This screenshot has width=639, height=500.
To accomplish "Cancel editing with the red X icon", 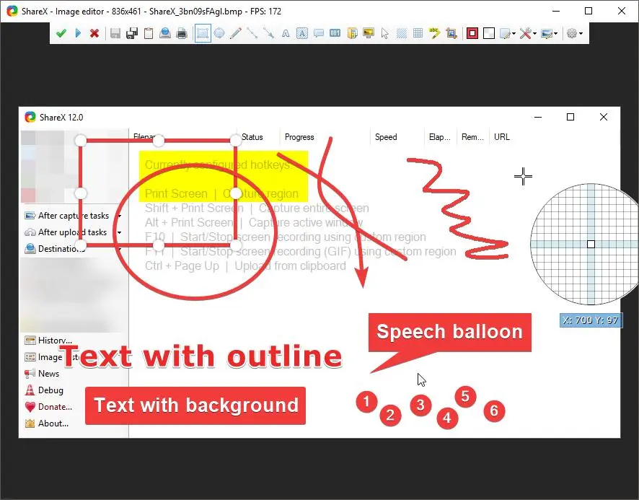I will click(x=94, y=33).
